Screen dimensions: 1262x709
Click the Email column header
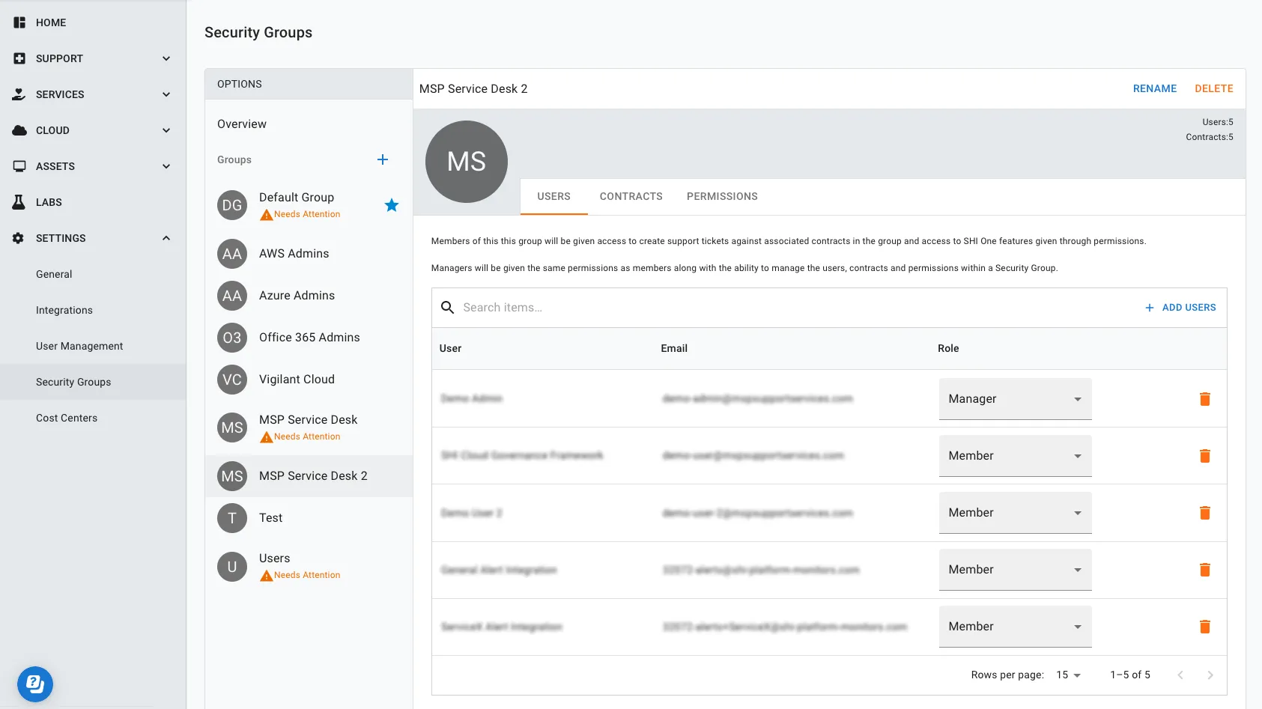[x=674, y=349]
